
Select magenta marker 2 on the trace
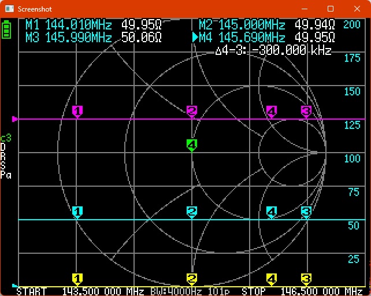[x=192, y=111]
